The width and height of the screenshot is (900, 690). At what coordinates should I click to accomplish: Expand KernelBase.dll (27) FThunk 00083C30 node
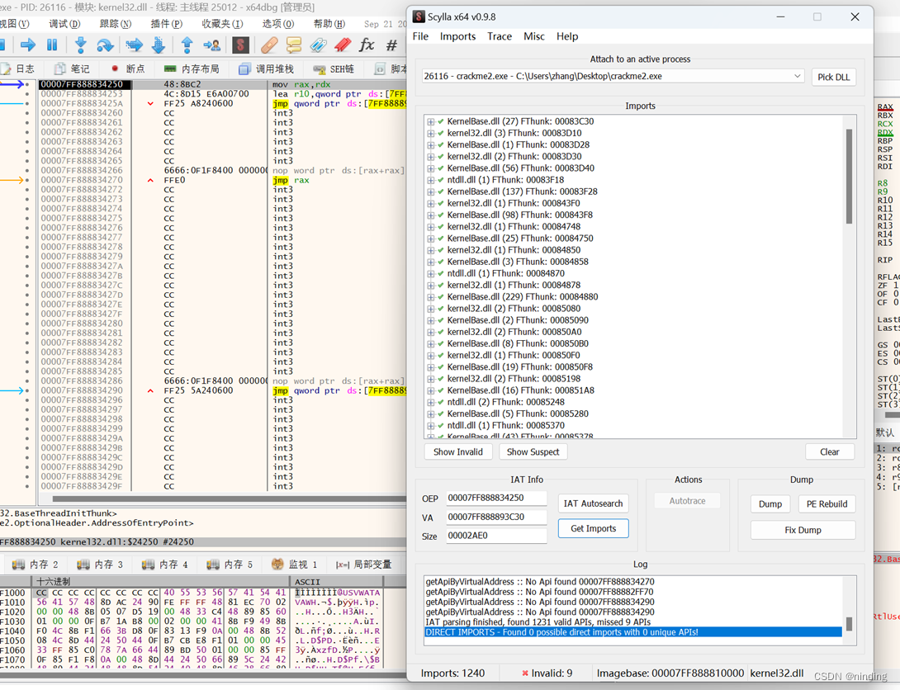point(430,121)
